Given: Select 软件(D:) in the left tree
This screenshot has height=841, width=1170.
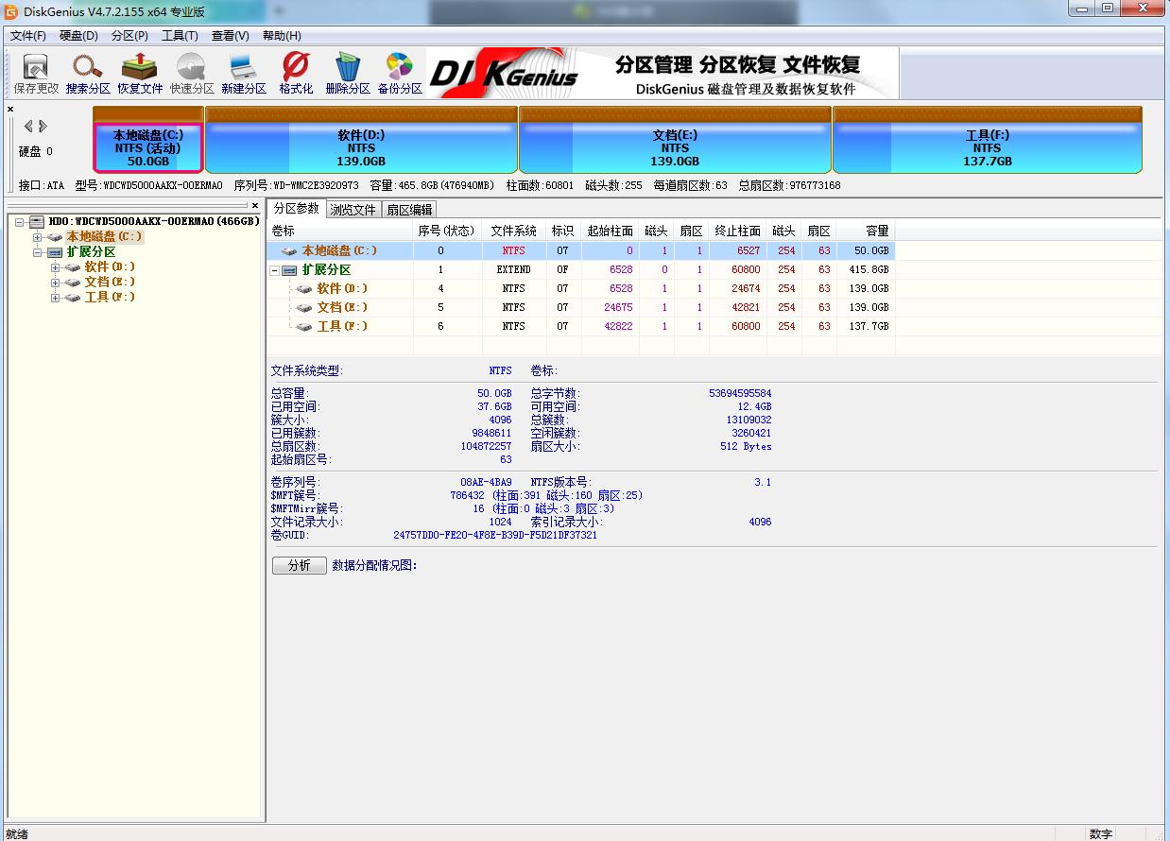Looking at the screenshot, I should point(110,267).
